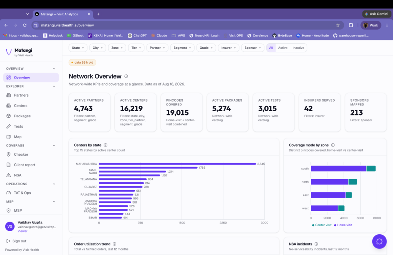This screenshot has width=393, height=255.
Task: Show info for Order utilization trend
Action: pyautogui.click(x=114, y=244)
